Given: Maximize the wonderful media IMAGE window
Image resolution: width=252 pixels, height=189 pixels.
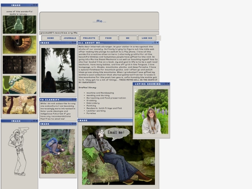Looking at the screenshot, I should click(x=34, y=5).
